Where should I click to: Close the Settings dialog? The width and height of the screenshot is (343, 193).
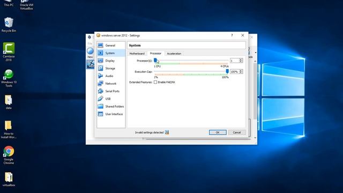tap(243, 35)
